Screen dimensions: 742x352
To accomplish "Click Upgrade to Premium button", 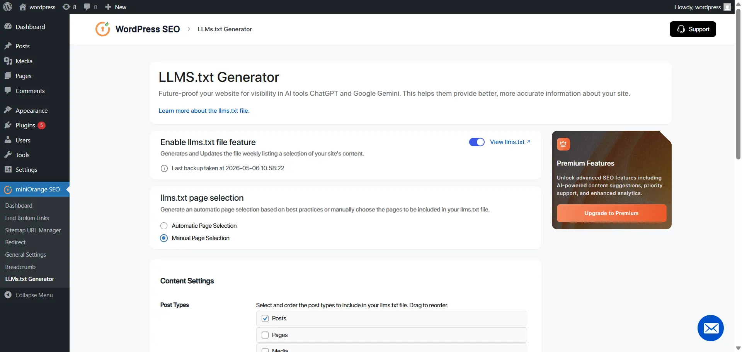I will pyautogui.click(x=611, y=213).
